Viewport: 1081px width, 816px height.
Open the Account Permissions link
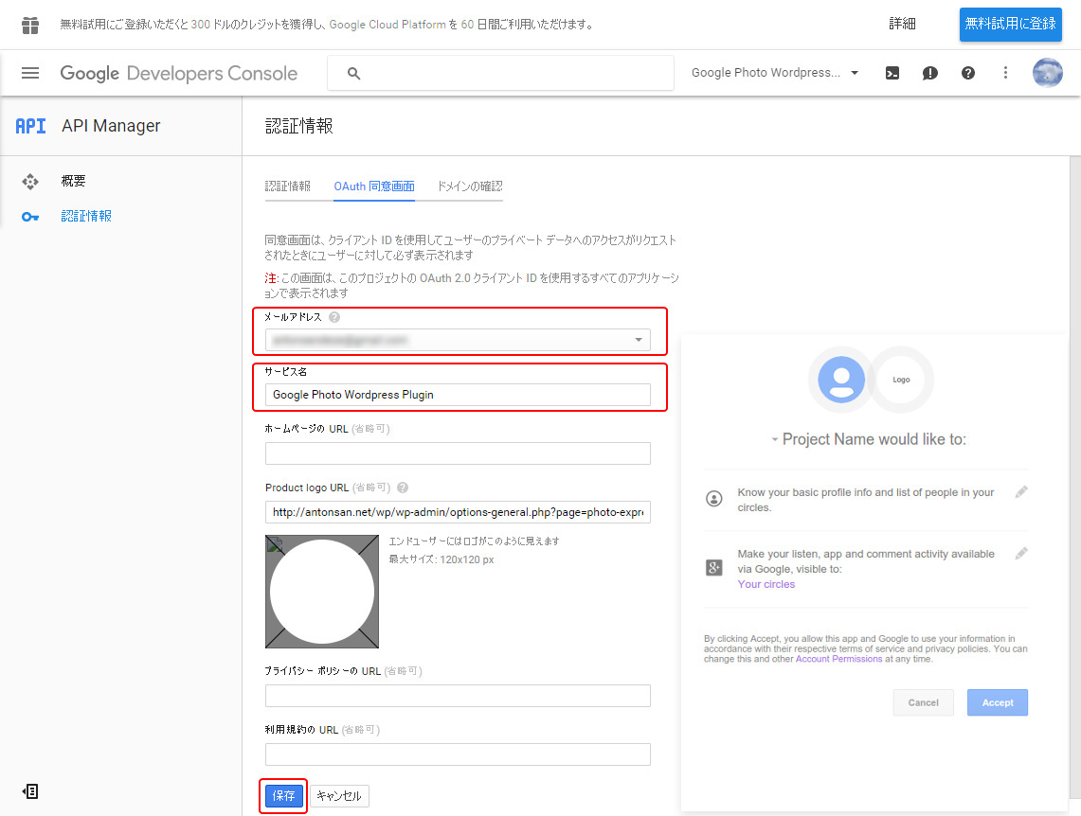839,659
